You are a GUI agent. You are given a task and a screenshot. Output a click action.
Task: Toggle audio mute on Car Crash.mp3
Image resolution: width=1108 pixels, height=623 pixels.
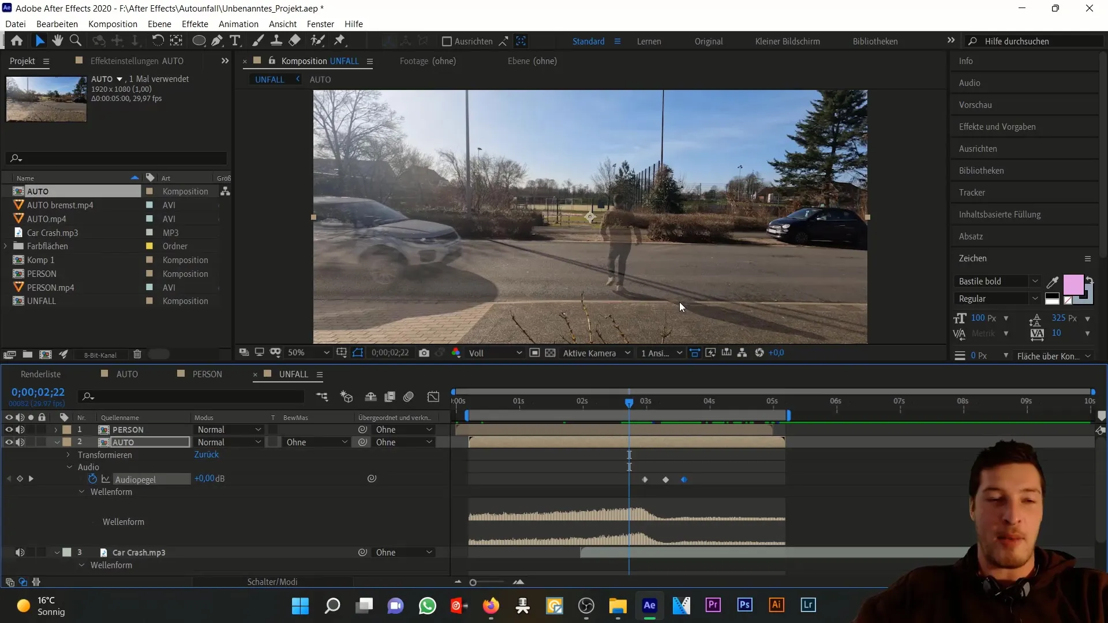[20, 551]
